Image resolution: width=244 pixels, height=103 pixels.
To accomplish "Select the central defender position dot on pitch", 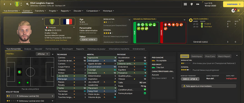I will coord(19,72).
